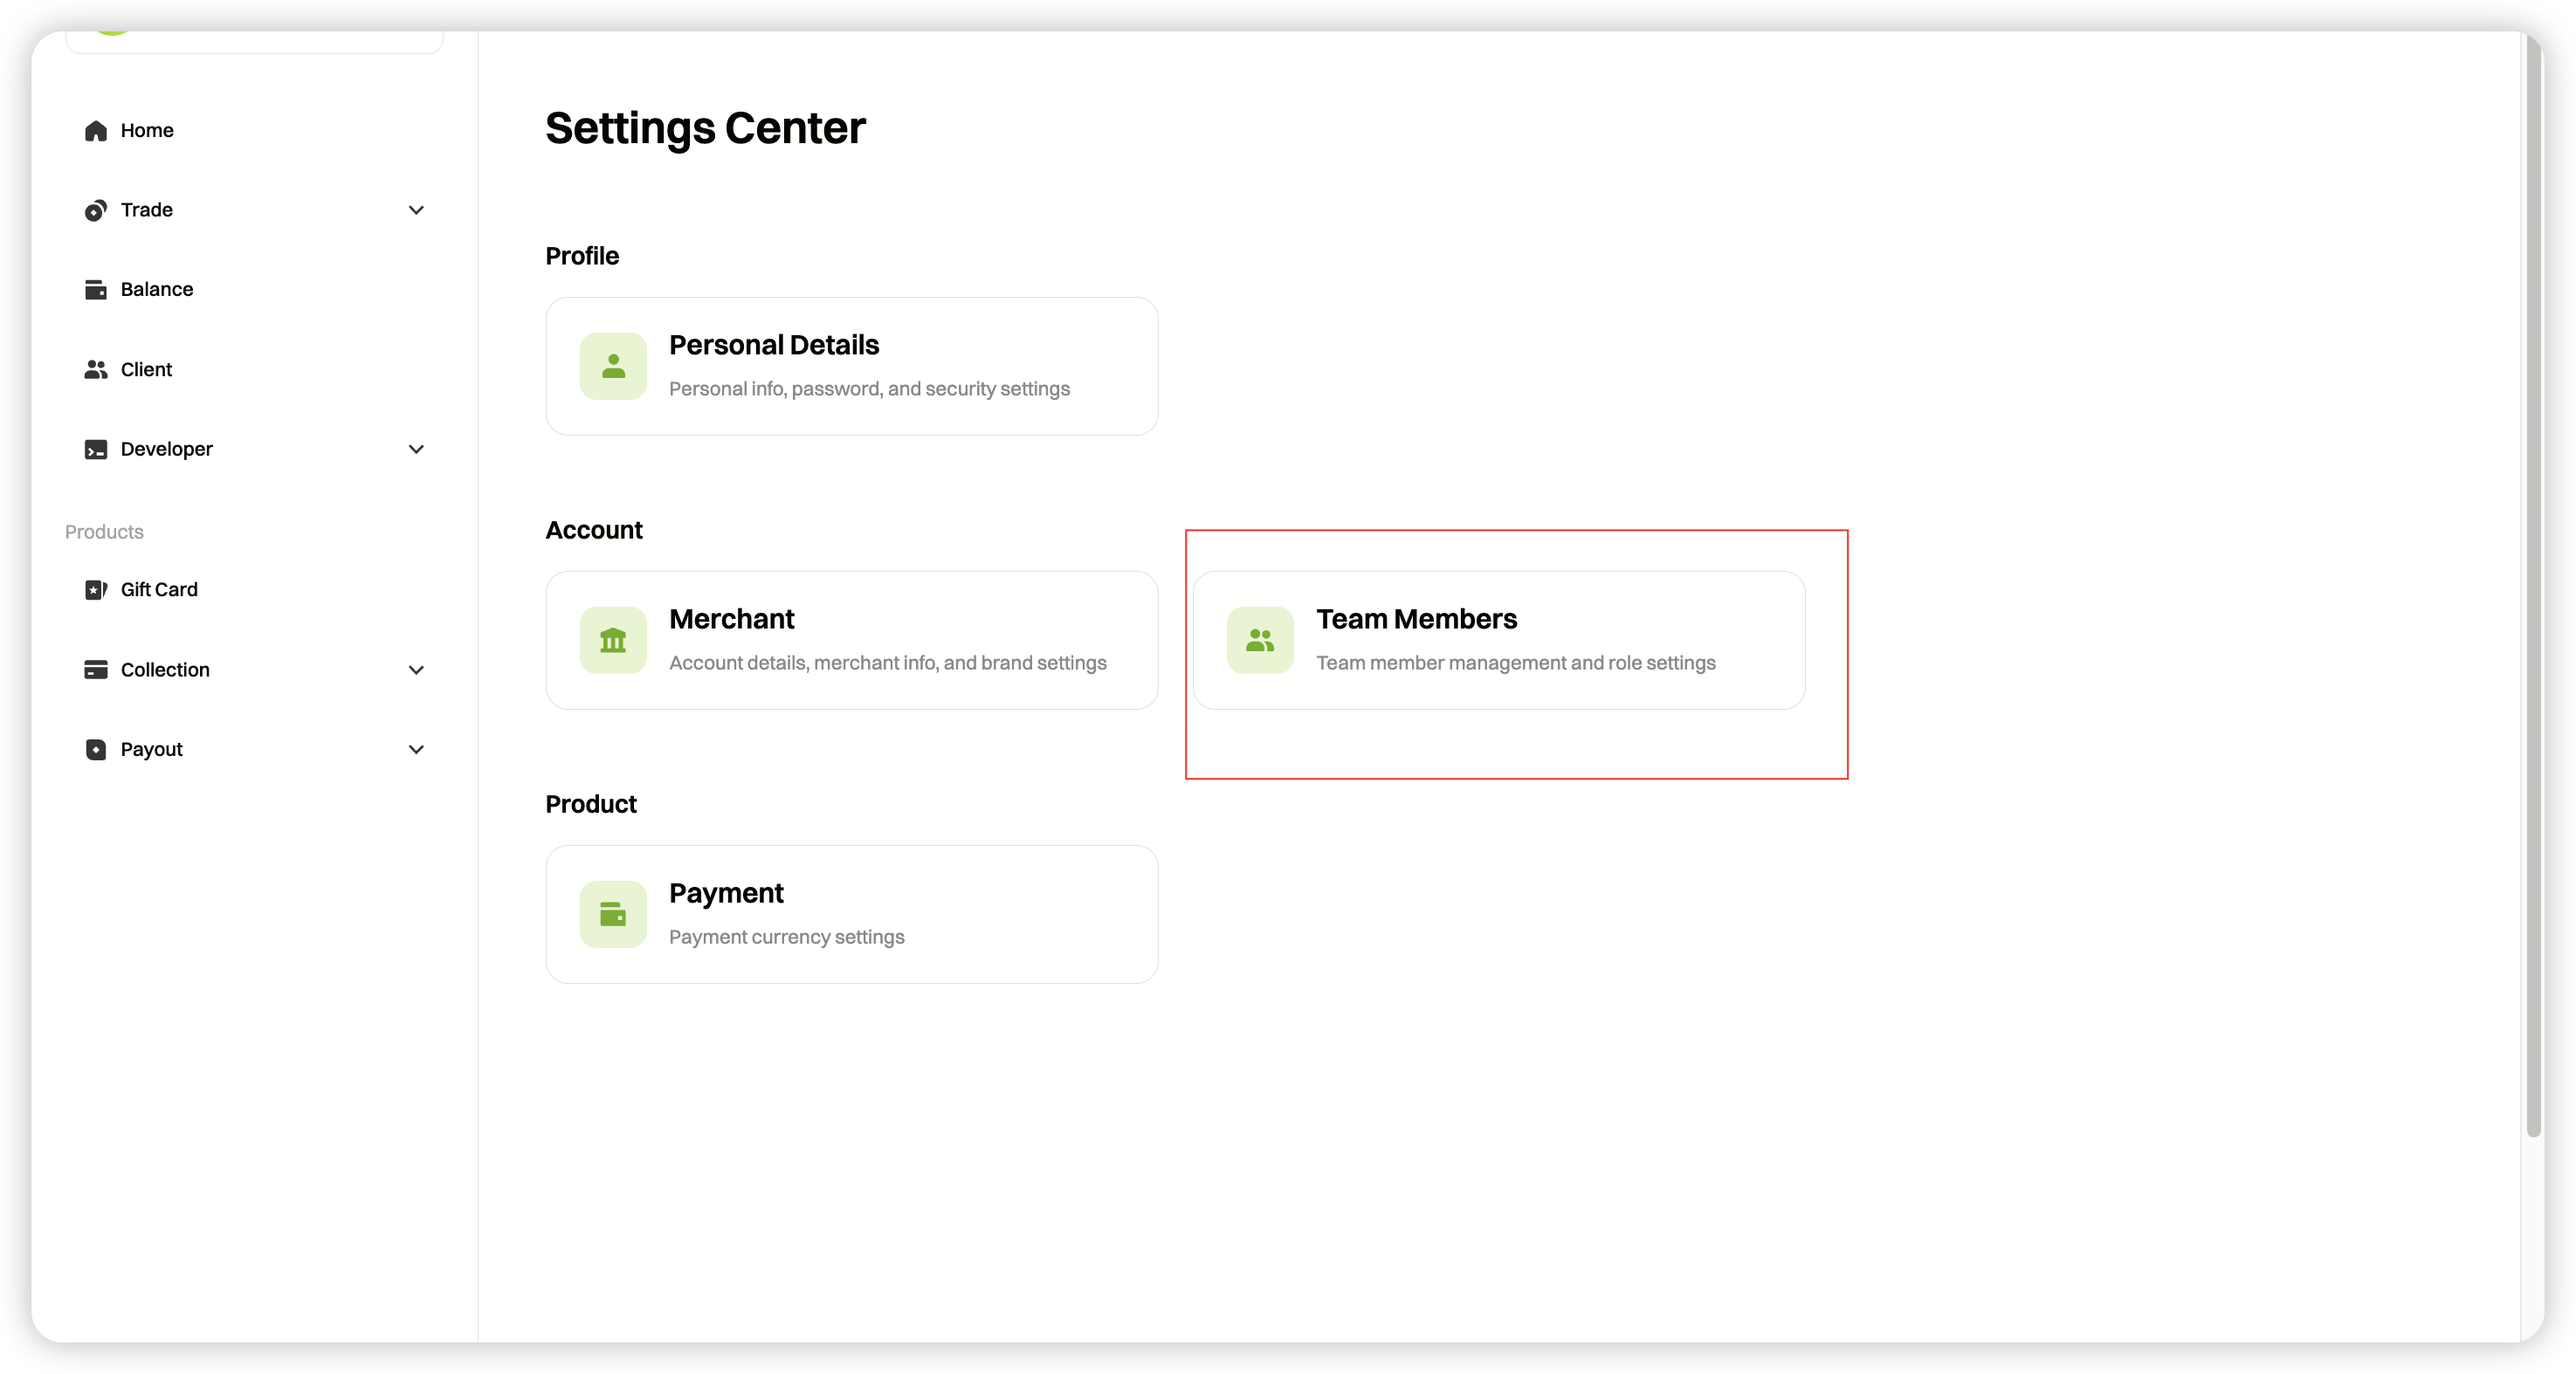
Task: Go to Client in sidebar menu
Action: click(146, 370)
